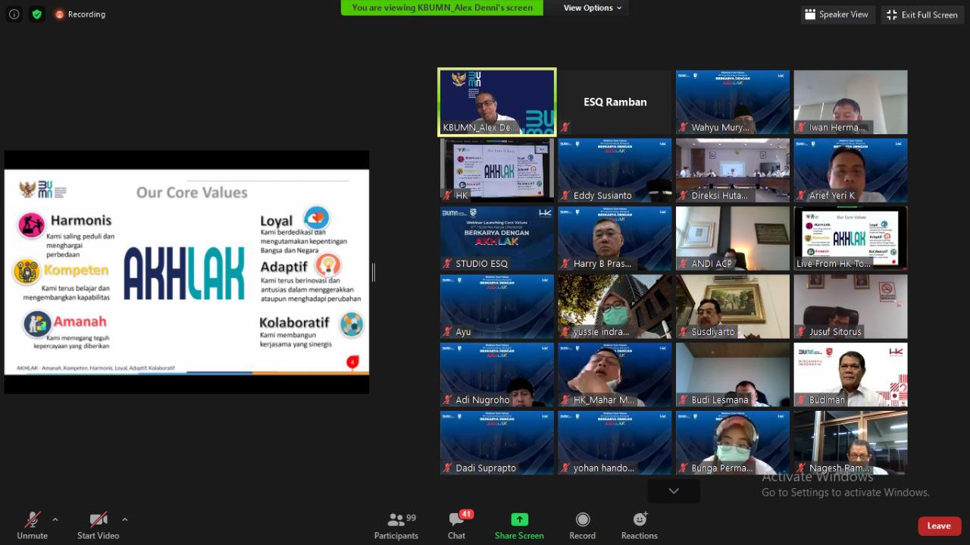The image size is (970, 545).
Task: Select Wahyu Mury's video tile
Action: [x=733, y=102]
